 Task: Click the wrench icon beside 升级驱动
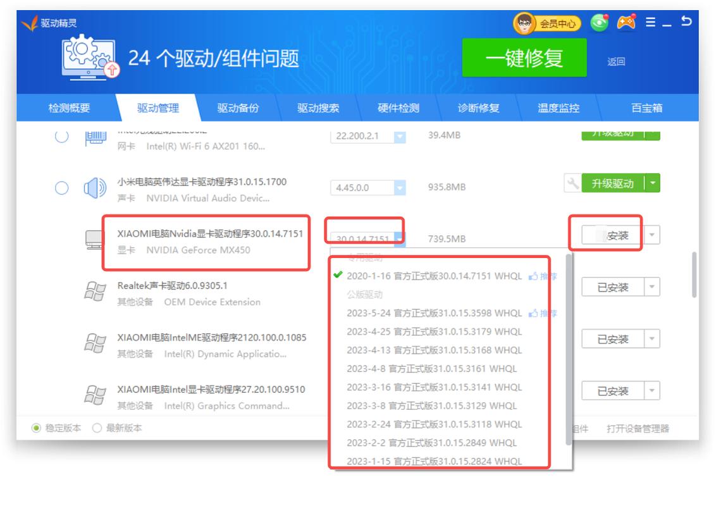click(573, 183)
